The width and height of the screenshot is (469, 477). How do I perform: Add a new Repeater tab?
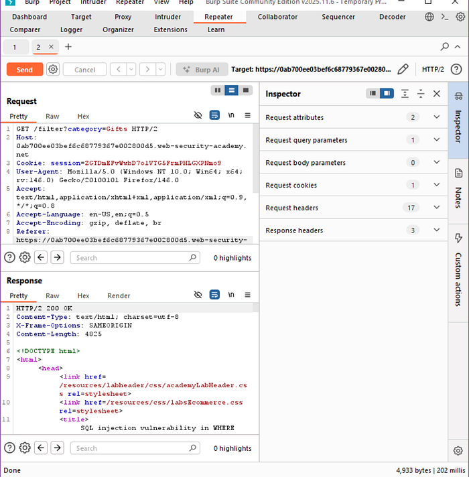pos(68,47)
